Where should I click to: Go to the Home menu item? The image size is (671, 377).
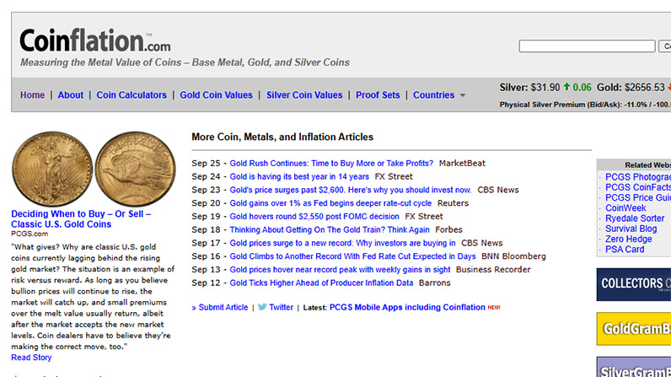[32, 95]
